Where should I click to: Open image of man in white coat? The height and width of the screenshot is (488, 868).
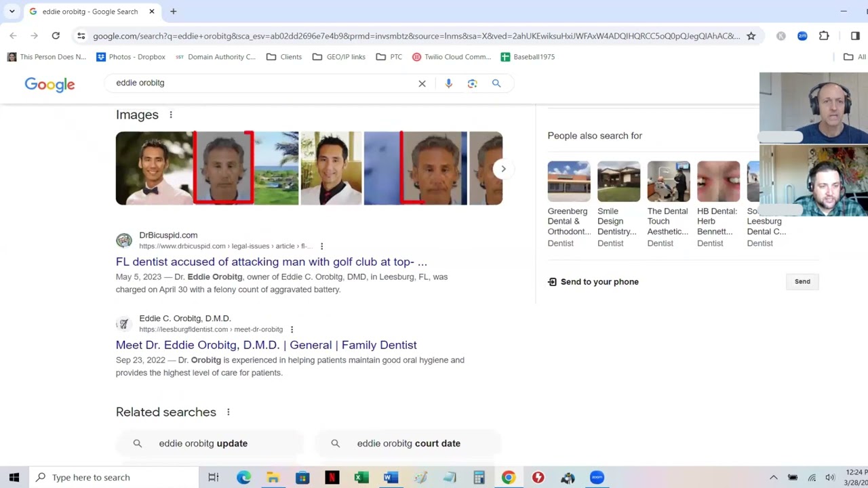coord(331,168)
